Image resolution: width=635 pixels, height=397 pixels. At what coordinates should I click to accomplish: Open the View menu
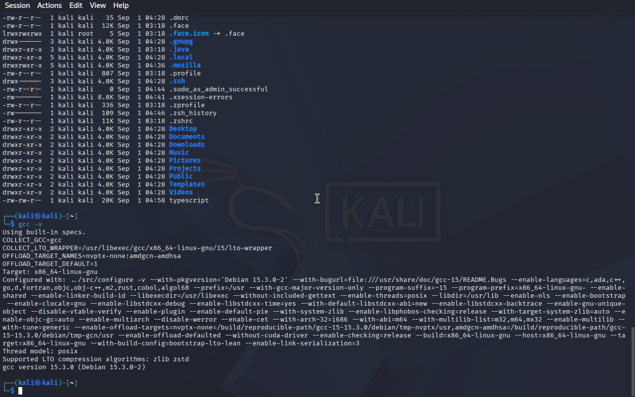(x=98, y=5)
